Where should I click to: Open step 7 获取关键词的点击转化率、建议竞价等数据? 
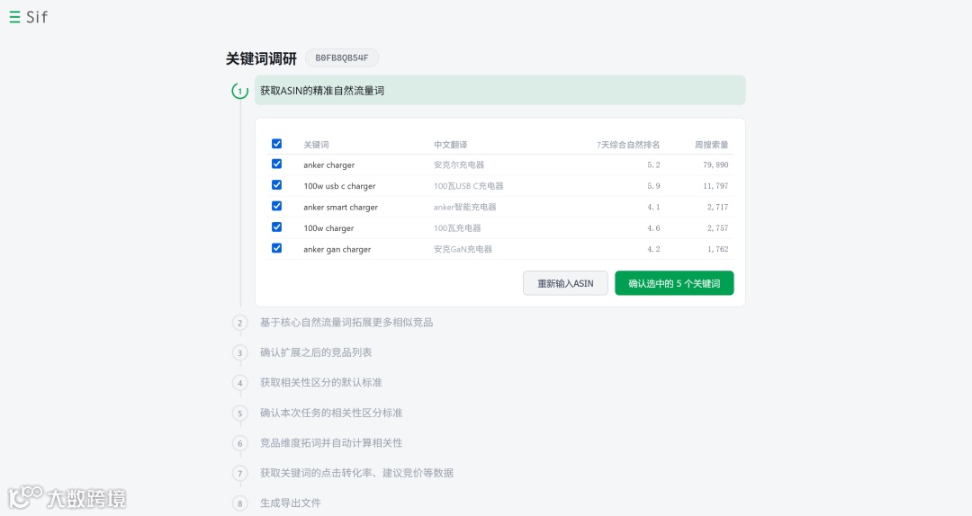click(356, 473)
